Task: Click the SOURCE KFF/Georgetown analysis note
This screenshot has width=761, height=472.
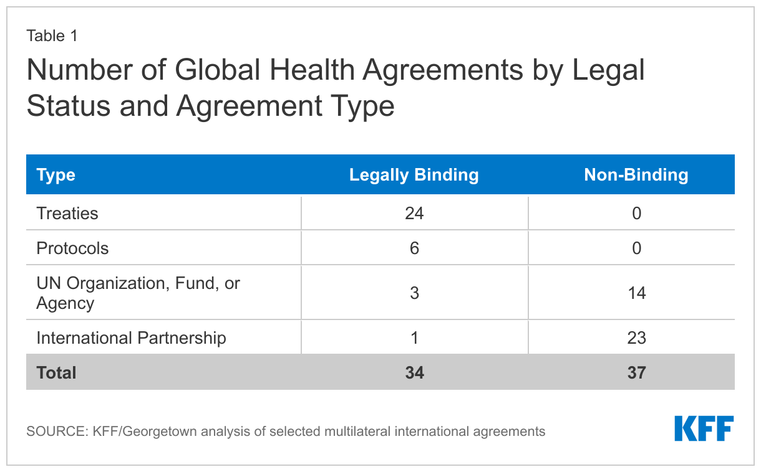Action: coord(286,431)
